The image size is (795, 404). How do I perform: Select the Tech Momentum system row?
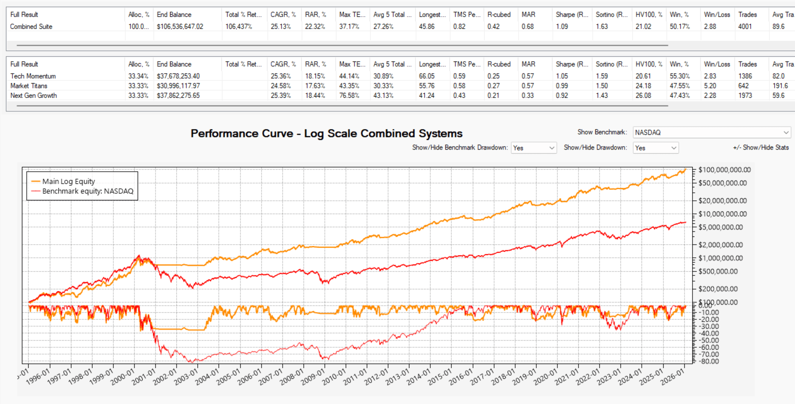(33, 76)
